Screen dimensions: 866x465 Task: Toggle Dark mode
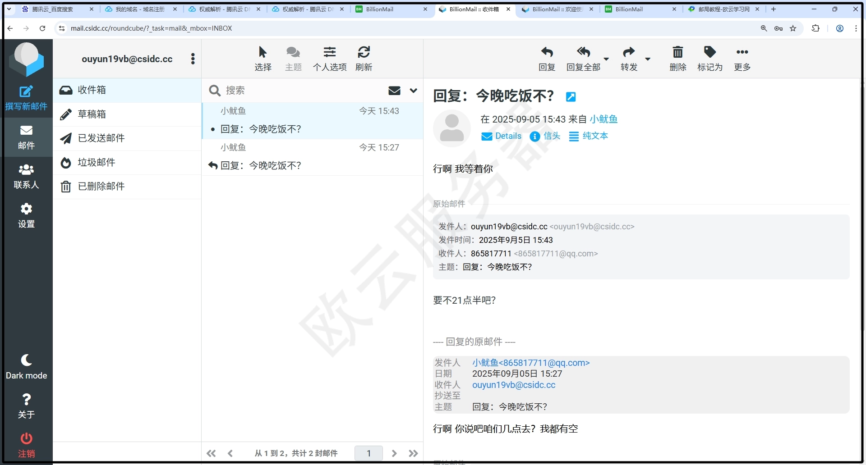tap(26, 367)
